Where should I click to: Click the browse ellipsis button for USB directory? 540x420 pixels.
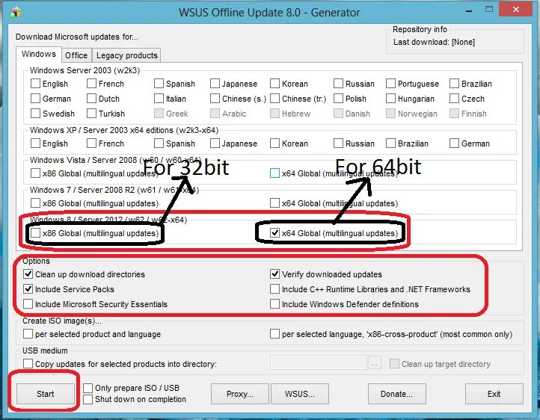pyautogui.click(x=375, y=363)
